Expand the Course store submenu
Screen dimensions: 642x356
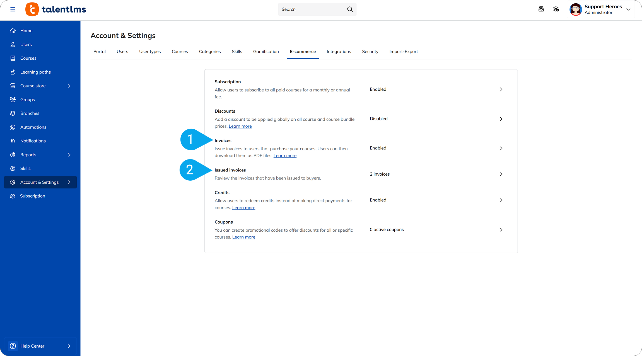69,86
